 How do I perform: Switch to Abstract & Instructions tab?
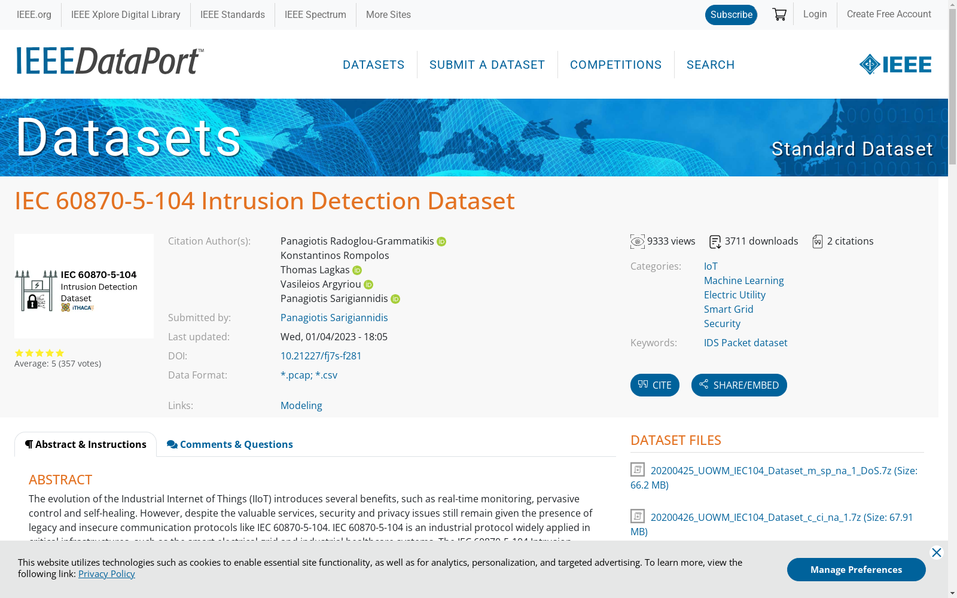(86, 444)
